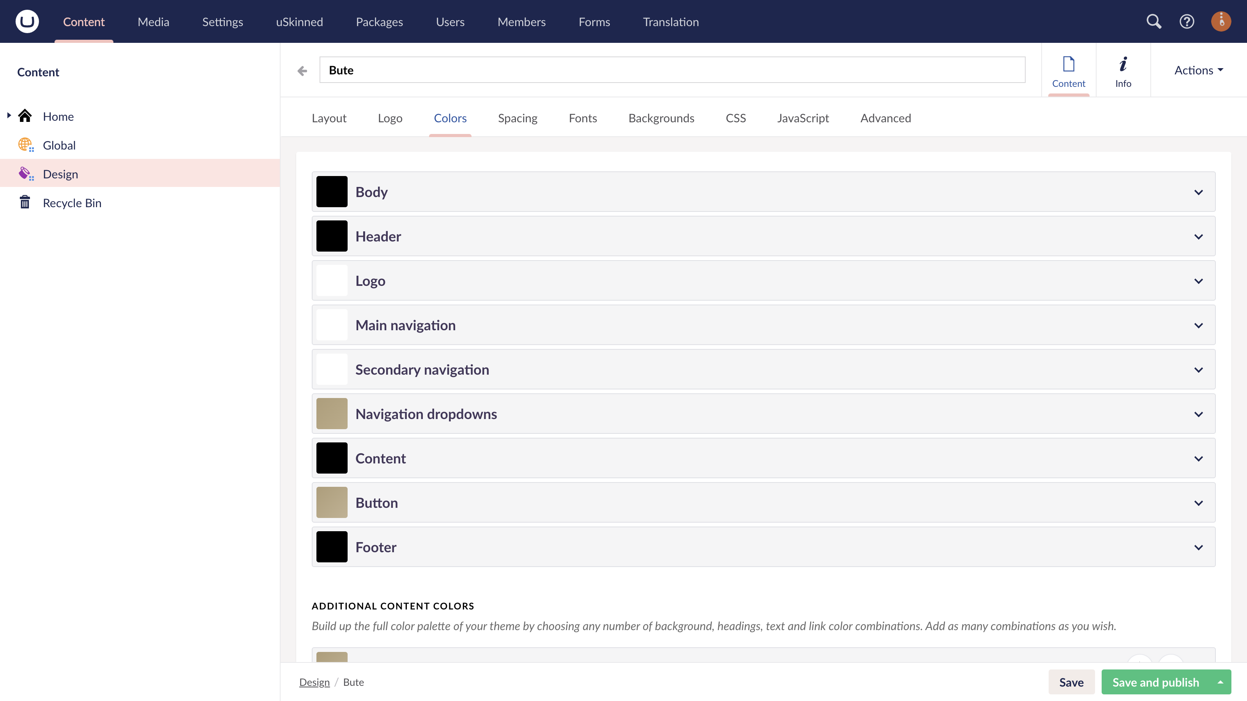Click the black Body color swatch
Screen dimensions: 1247x701
click(332, 192)
